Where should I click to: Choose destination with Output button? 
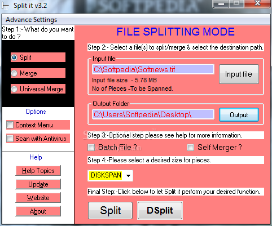pos(239,115)
